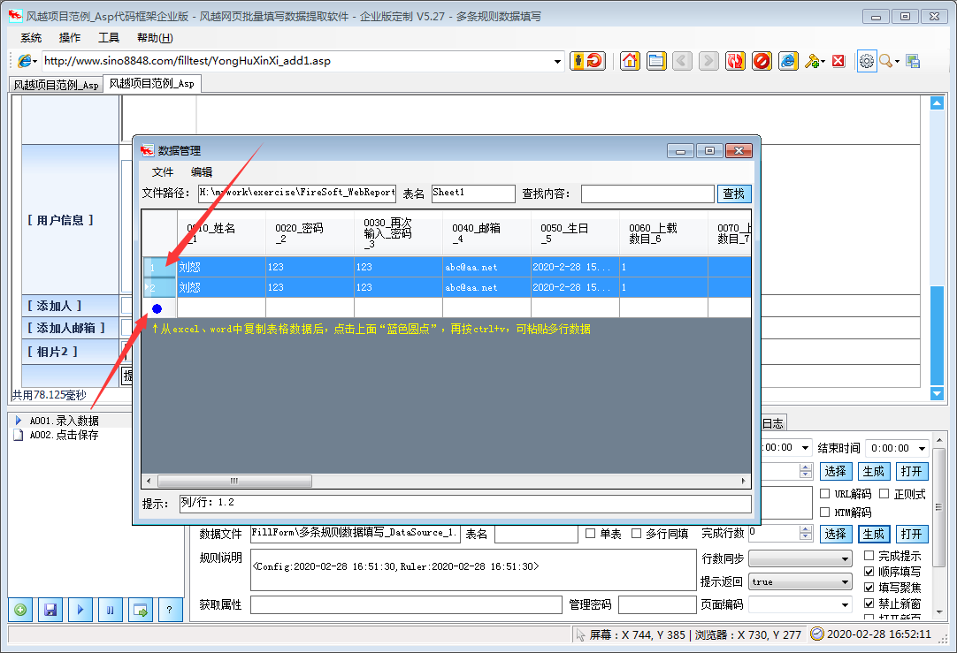Uncheck the 填写聚焦 checkbox
Screen dimensions: 957x653
(x=869, y=587)
